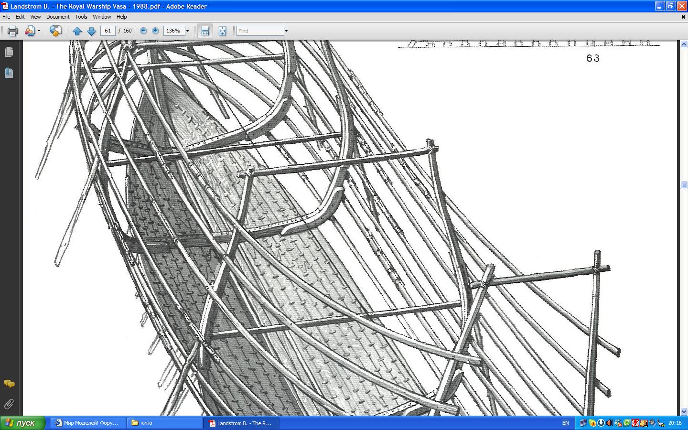Click the Adobe Reader title bar PDF icon
This screenshot has width=688, height=430.
click(x=5, y=6)
